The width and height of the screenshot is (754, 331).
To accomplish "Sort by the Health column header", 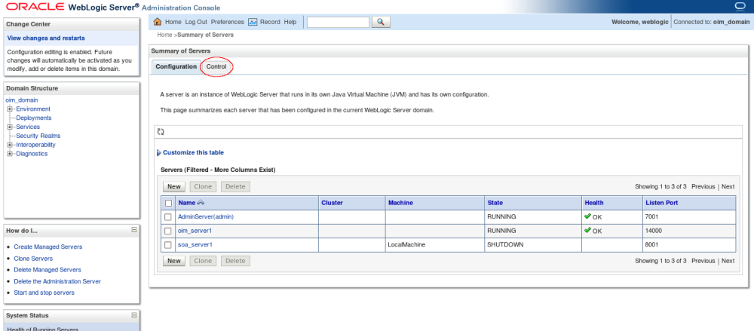I will pos(594,203).
